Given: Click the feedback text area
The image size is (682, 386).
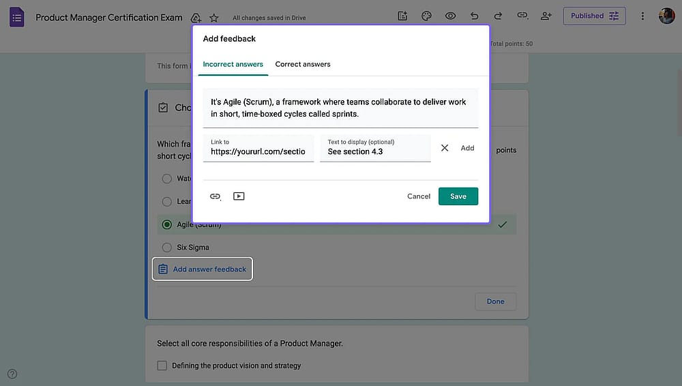Looking at the screenshot, I should point(340,108).
